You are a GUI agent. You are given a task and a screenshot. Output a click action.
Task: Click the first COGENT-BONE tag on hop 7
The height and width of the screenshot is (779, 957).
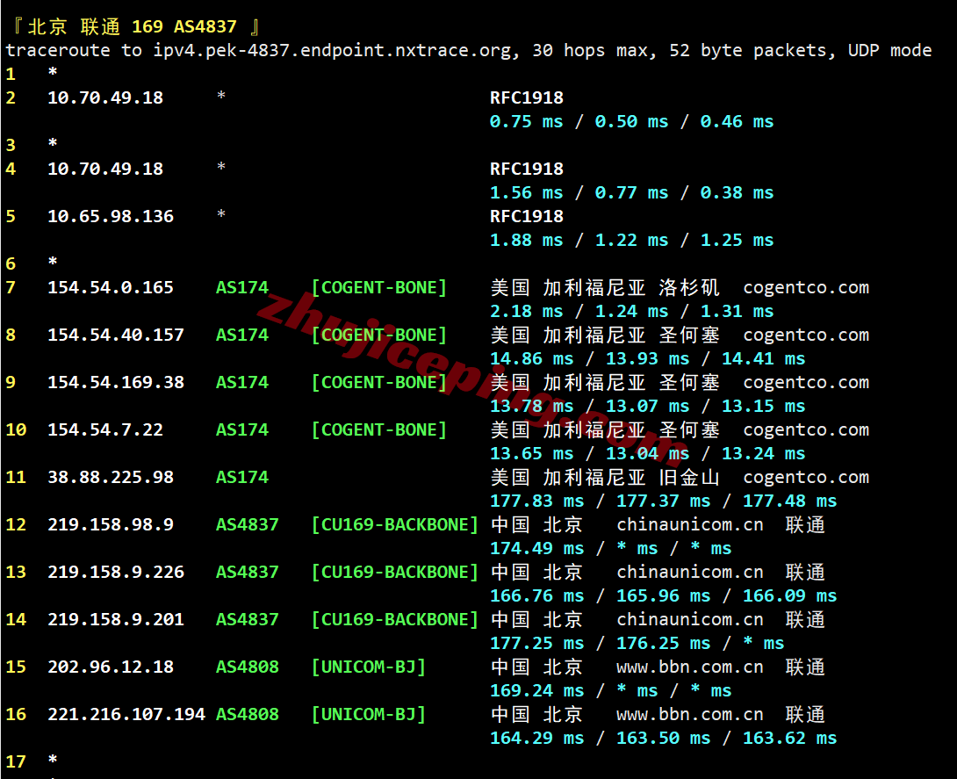tap(378, 287)
